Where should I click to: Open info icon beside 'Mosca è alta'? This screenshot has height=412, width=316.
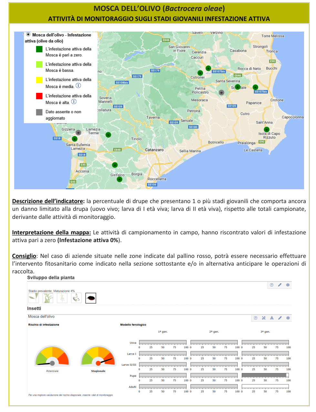click(74, 102)
